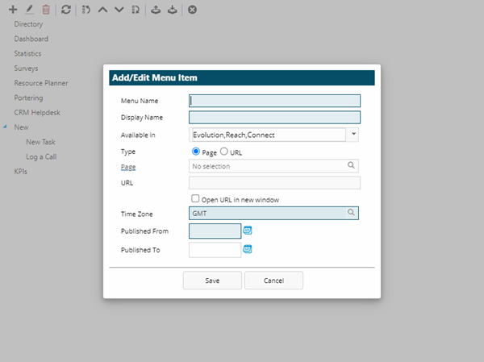The width and height of the screenshot is (484, 362).
Task: Open the Published From calendar picker
Action: point(248,231)
